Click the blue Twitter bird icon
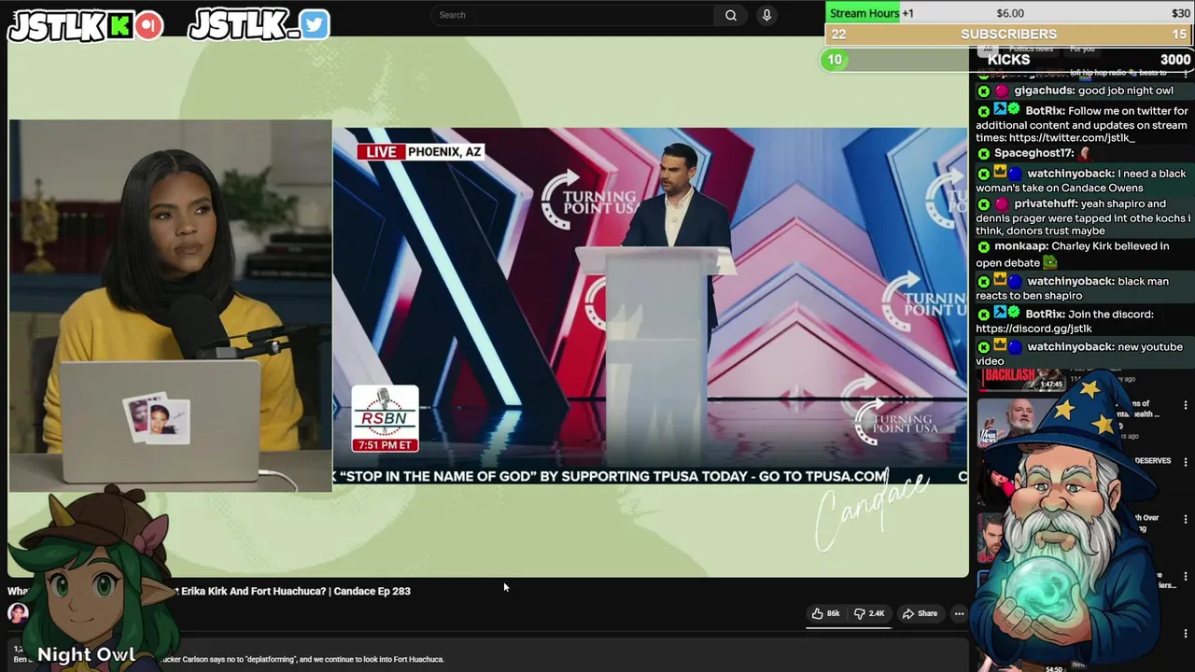This screenshot has width=1195, height=672. tap(315, 25)
